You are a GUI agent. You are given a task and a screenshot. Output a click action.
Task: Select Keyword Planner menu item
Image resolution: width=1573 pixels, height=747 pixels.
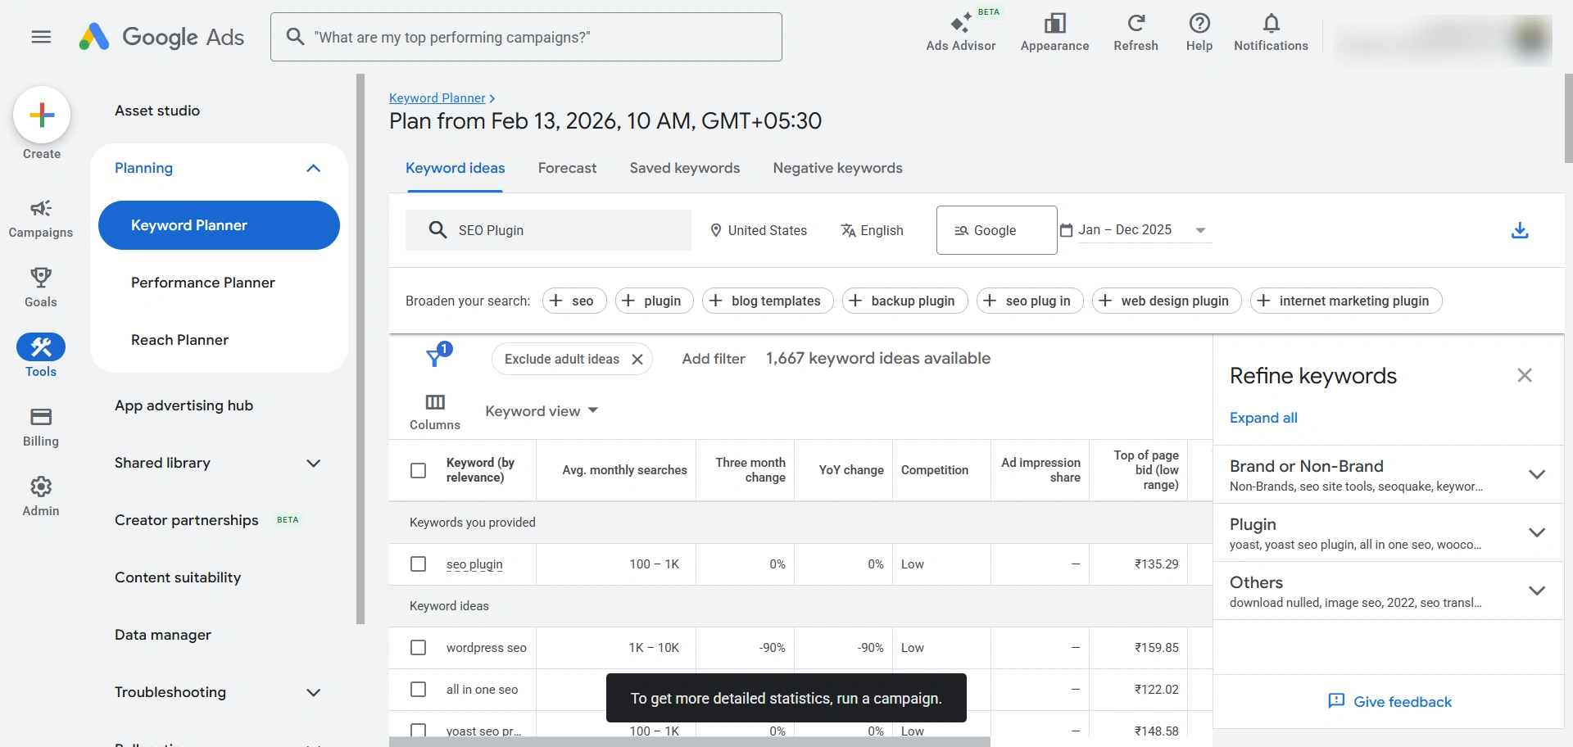pos(219,225)
